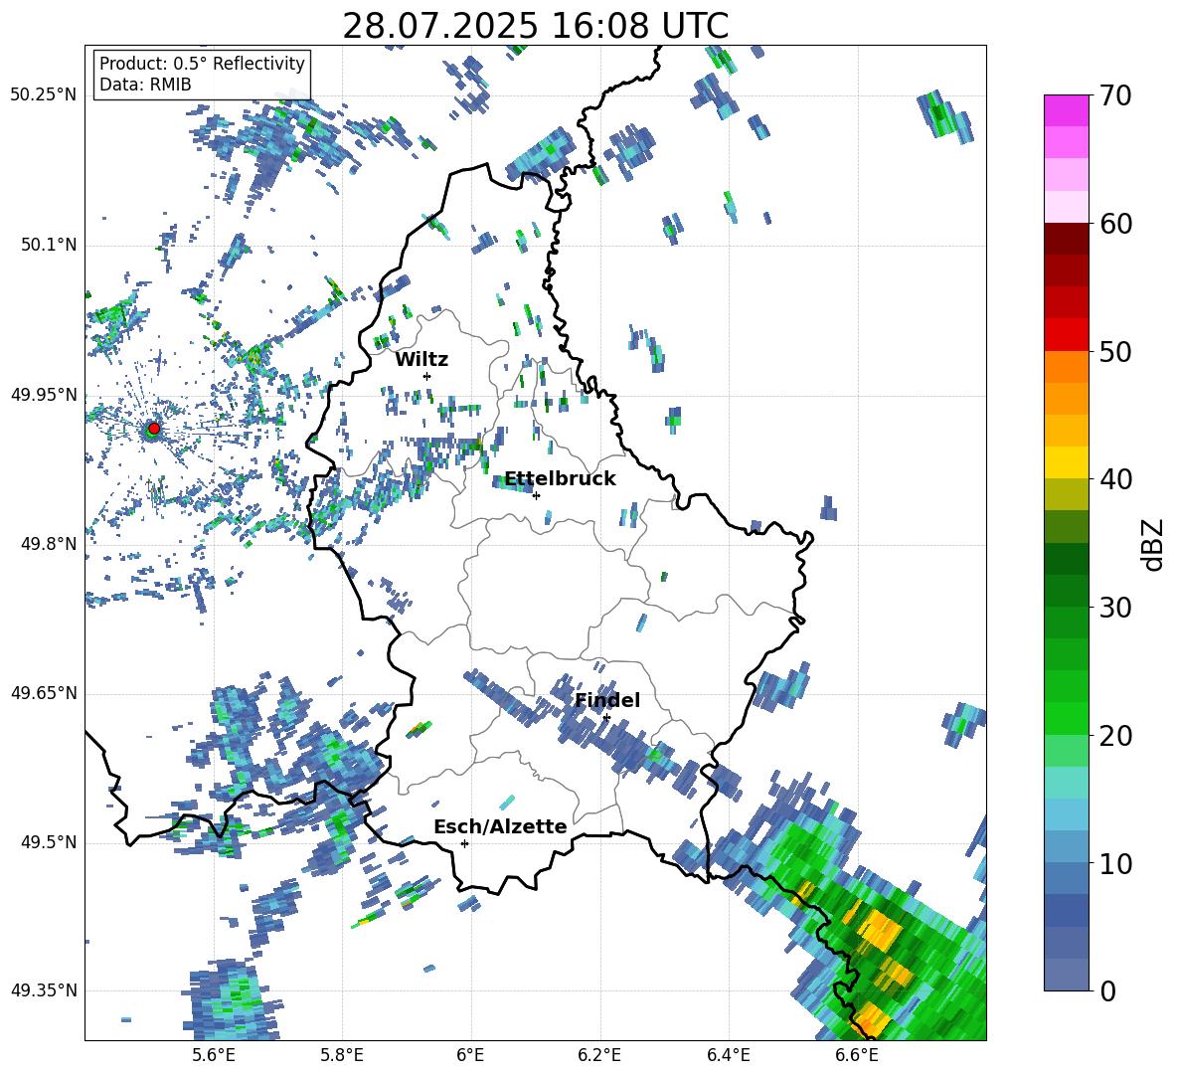Click the Findel station cross marker
This screenshot has height=1075, width=1177.
coord(606,718)
